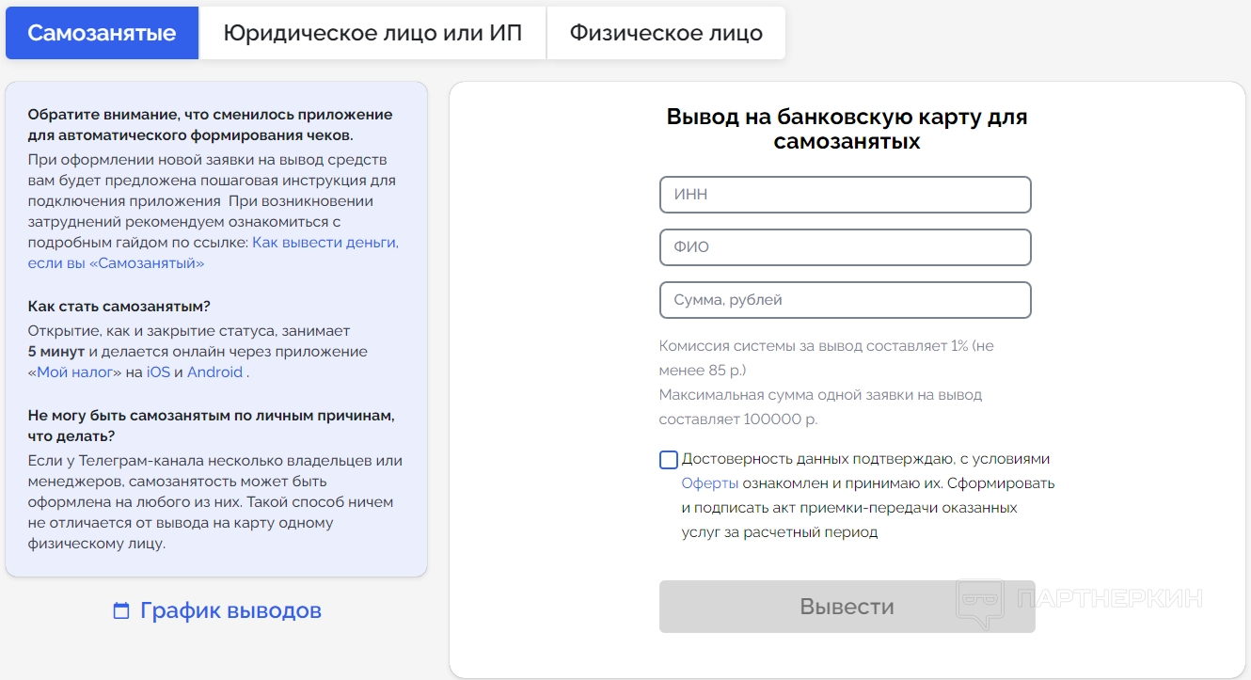Open the iOS app link
Viewport: 1251px width, 680px height.
(158, 372)
